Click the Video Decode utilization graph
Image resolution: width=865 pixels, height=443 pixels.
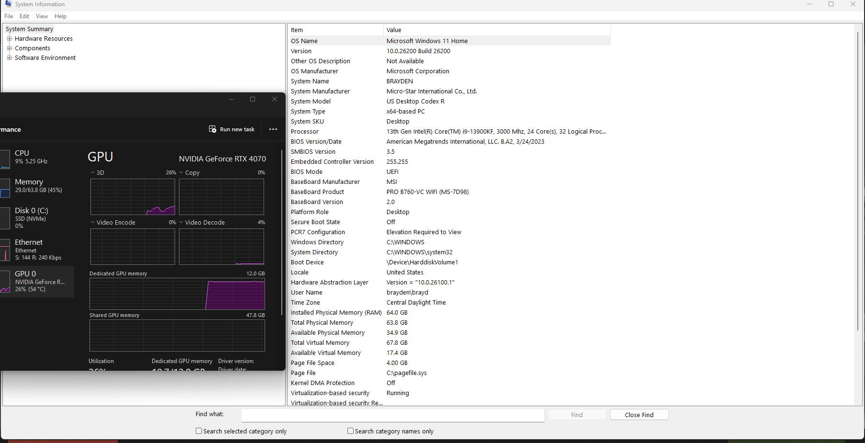222,247
